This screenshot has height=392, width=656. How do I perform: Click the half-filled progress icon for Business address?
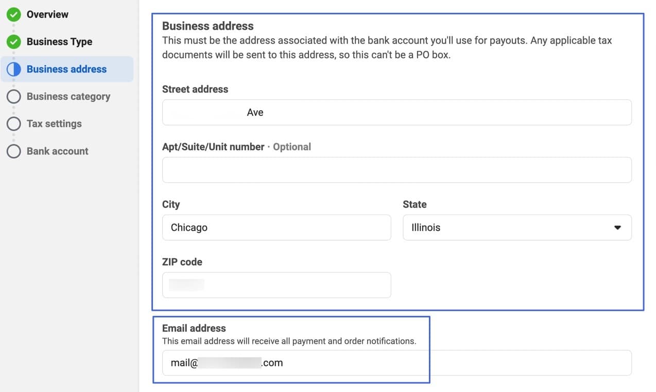[x=14, y=69]
